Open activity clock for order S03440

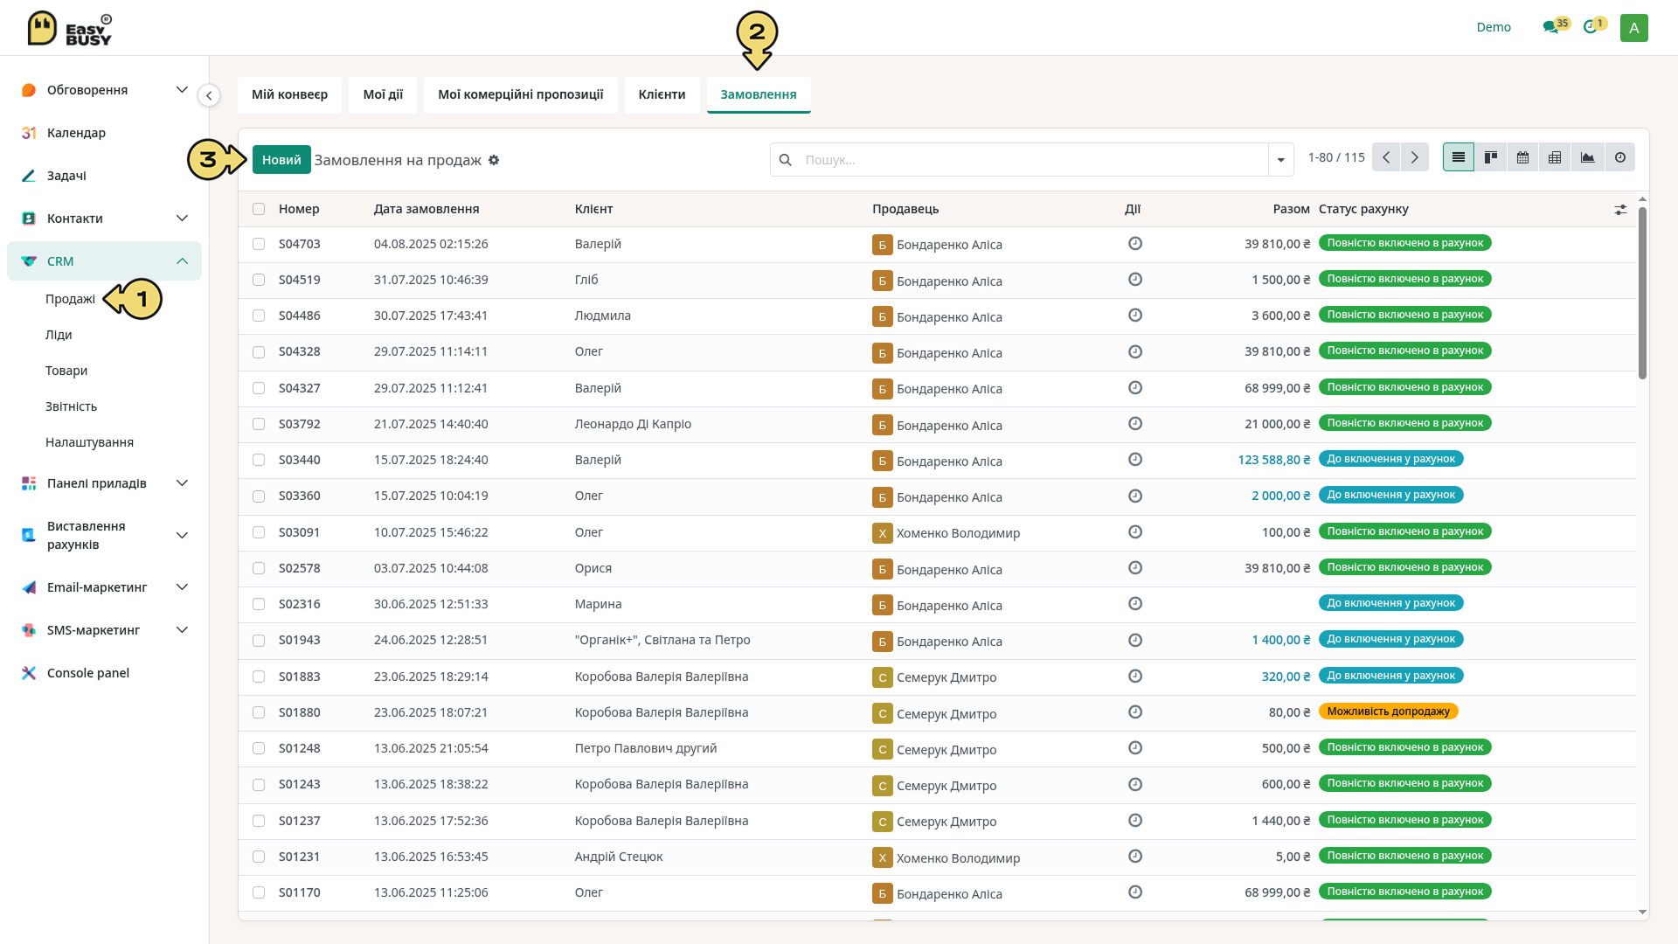click(x=1135, y=460)
